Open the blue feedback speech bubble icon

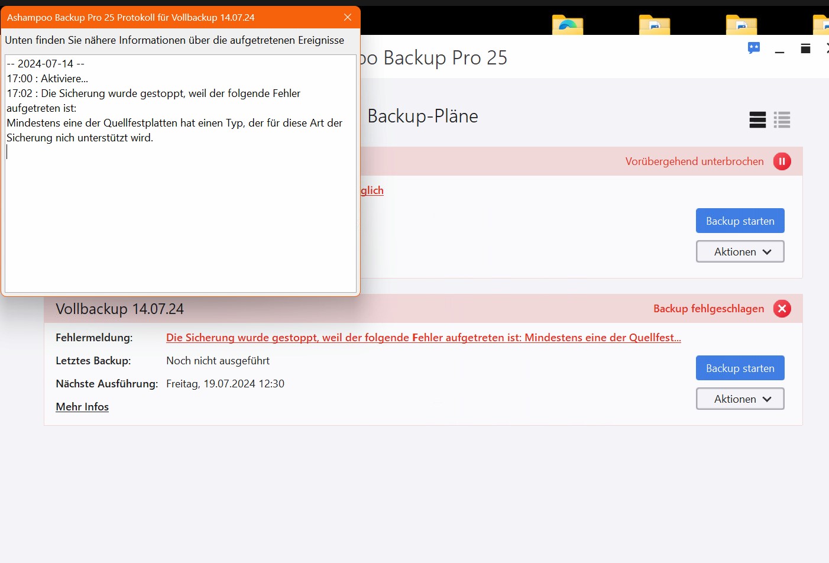click(x=753, y=48)
